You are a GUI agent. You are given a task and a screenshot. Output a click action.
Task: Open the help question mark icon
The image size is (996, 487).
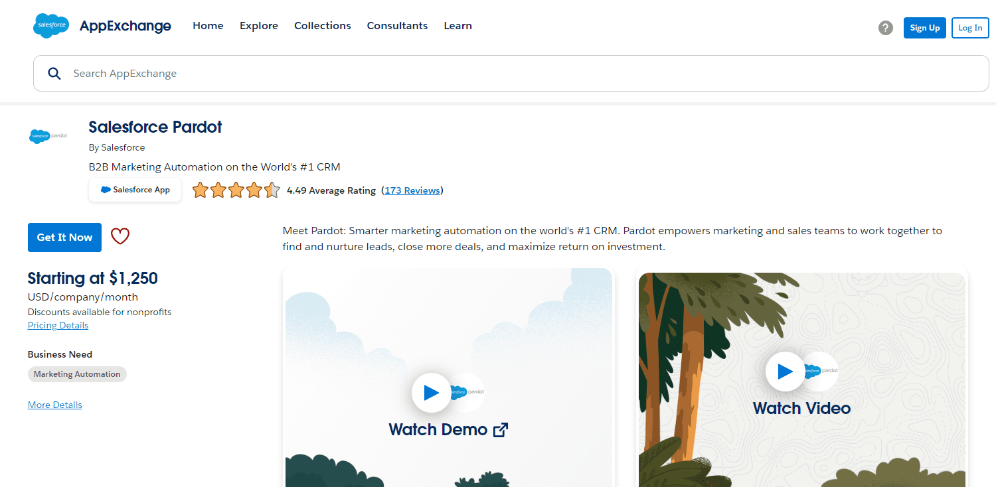pos(886,28)
